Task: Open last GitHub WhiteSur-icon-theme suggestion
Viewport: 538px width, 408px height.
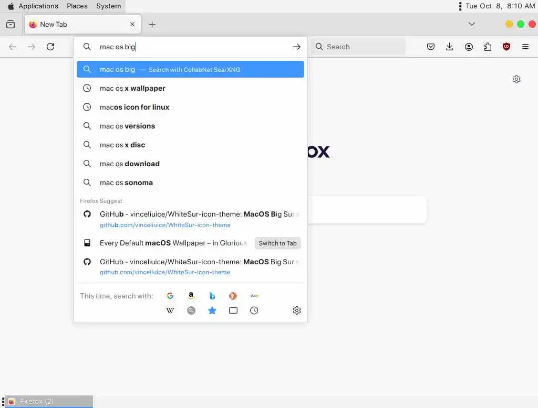Action: (x=190, y=267)
